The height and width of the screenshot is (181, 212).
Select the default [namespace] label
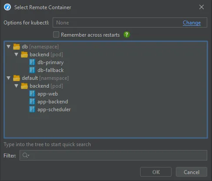coord(45,78)
